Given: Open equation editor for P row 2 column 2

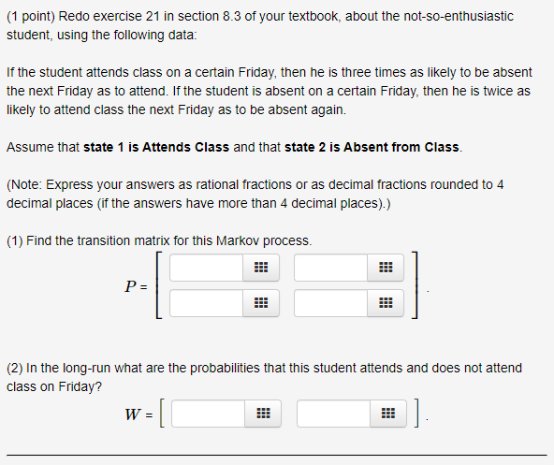Looking at the screenshot, I should click(386, 303).
